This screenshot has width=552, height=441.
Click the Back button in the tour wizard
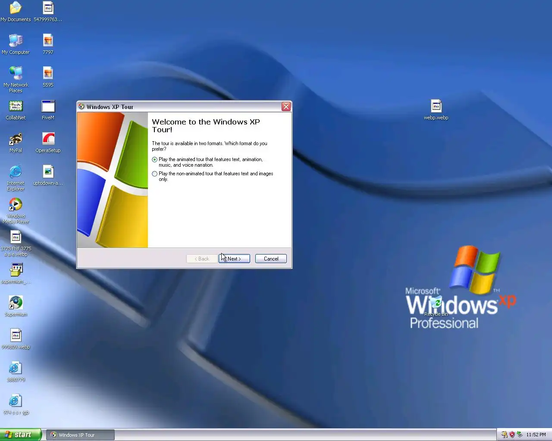202,259
